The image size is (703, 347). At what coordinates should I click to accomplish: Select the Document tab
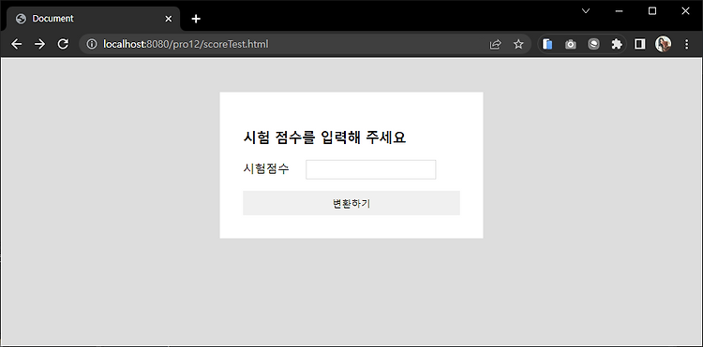pos(93,19)
